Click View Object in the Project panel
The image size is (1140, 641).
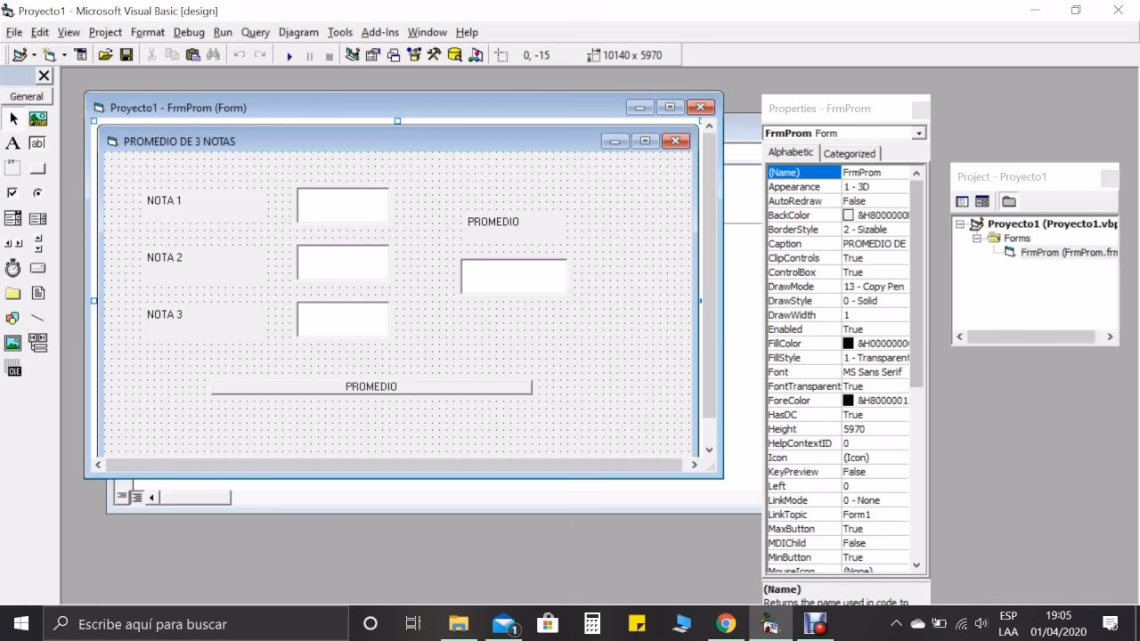pyautogui.click(x=982, y=202)
